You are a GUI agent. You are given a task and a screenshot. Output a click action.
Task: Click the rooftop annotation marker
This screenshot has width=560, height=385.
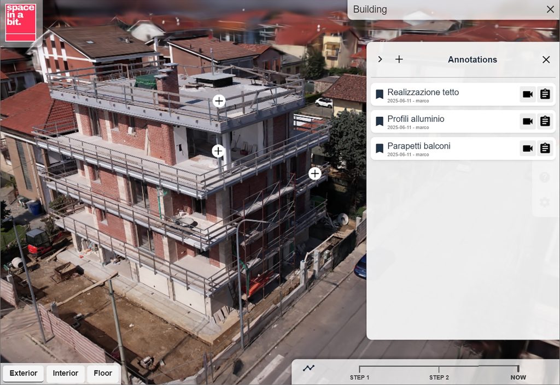219,101
